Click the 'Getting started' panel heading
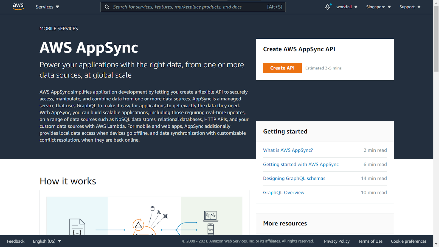 pos(285,131)
